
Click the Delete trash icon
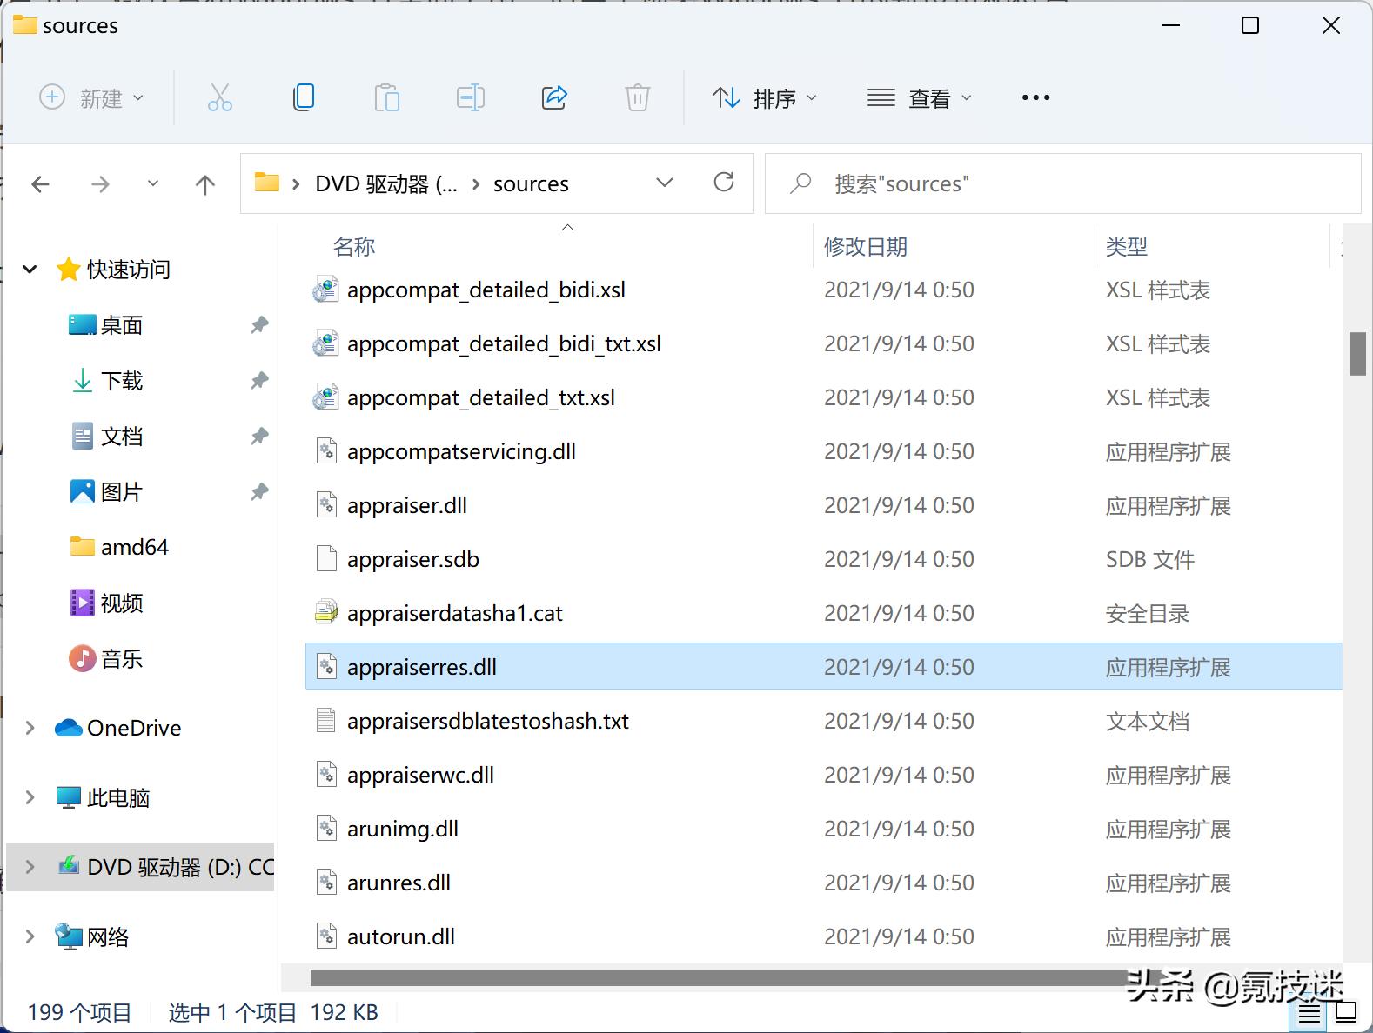638,97
